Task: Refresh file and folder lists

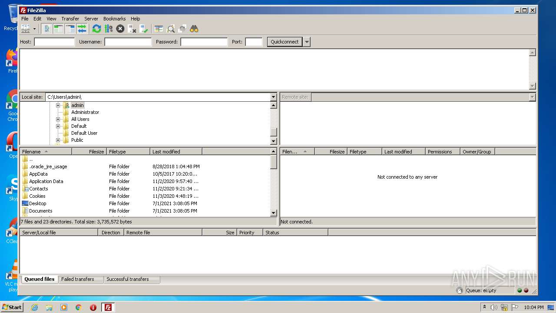Action: click(x=96, y=29)
